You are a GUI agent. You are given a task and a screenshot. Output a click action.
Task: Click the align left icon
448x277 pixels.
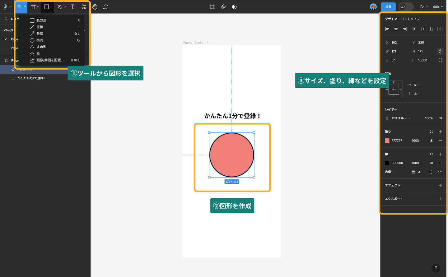[387, 29]
